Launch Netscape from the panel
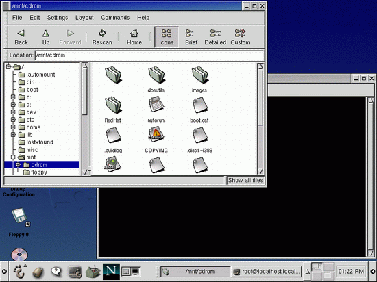Screen dimensions: 377x282 (x=111, y=272)
